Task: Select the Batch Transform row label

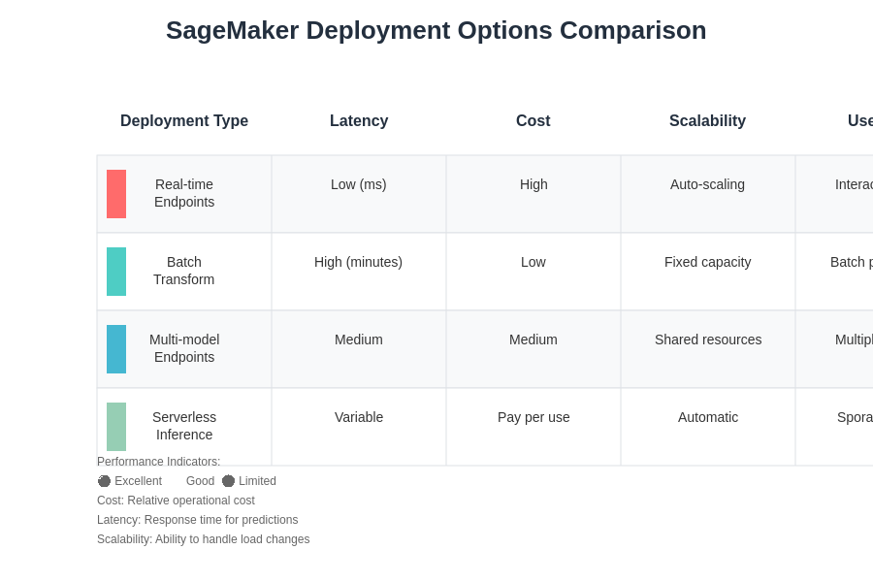Action: [184, 271]
